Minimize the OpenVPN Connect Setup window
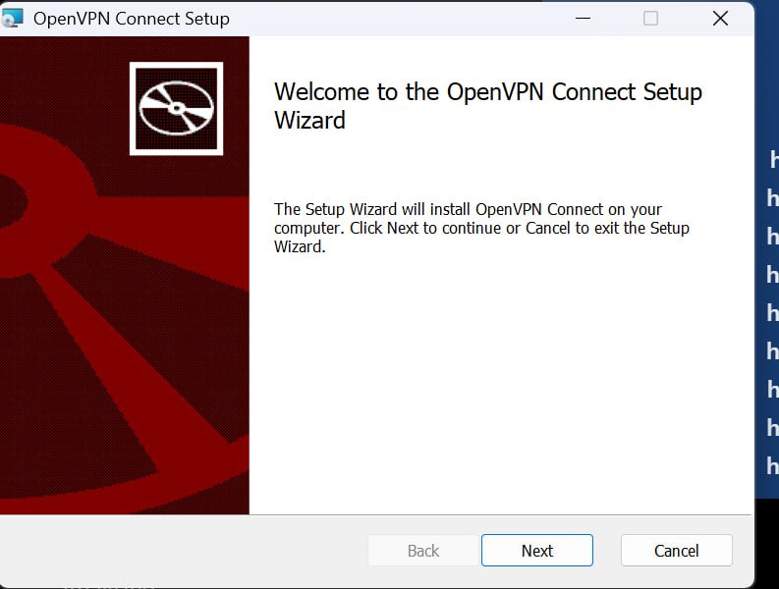This screenshot has height=589, width=779. [x=583, y=19]
